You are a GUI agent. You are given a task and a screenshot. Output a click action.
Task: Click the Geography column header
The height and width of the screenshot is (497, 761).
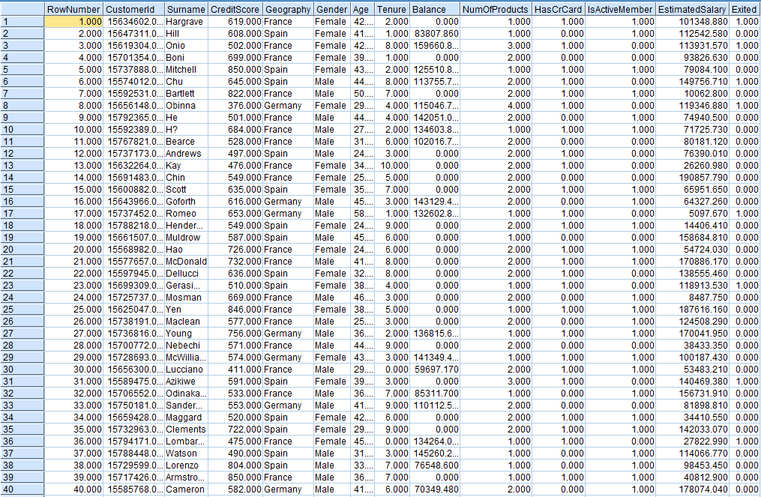coord(288,10)
